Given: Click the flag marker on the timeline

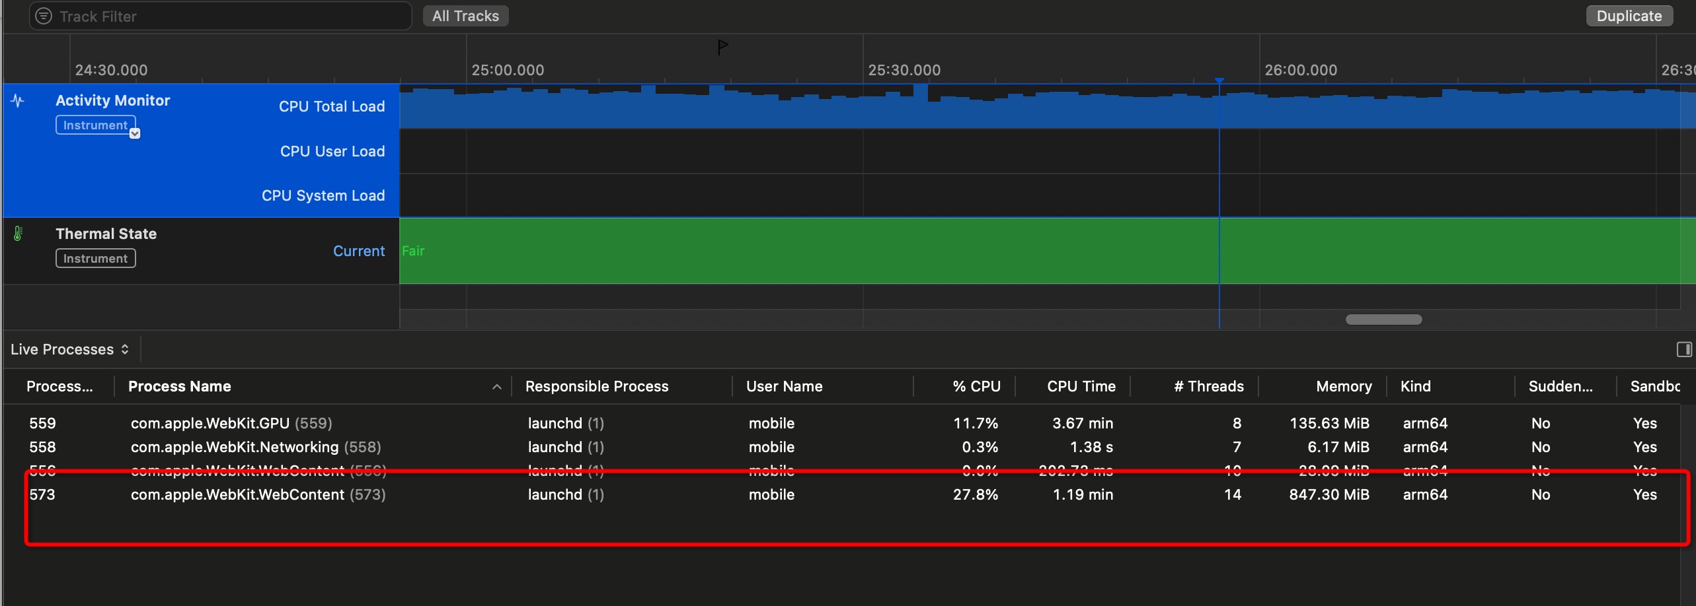Looking at the screenshot, I should [x=722, y=47].
